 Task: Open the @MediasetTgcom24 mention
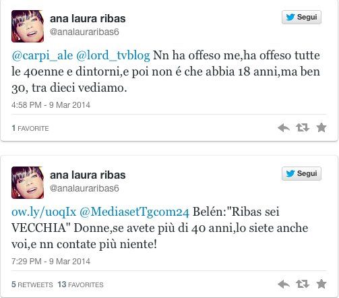[134, 212]
